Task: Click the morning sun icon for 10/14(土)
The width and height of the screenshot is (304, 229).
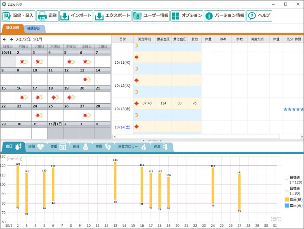Action: [x=137, y=126]
